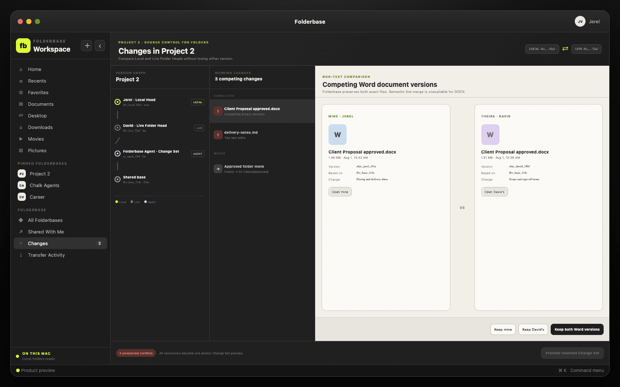Click David's purple Word document thumbnail
Image resolution: width=620 pixels, height=387 pixels.
[490, 135]
